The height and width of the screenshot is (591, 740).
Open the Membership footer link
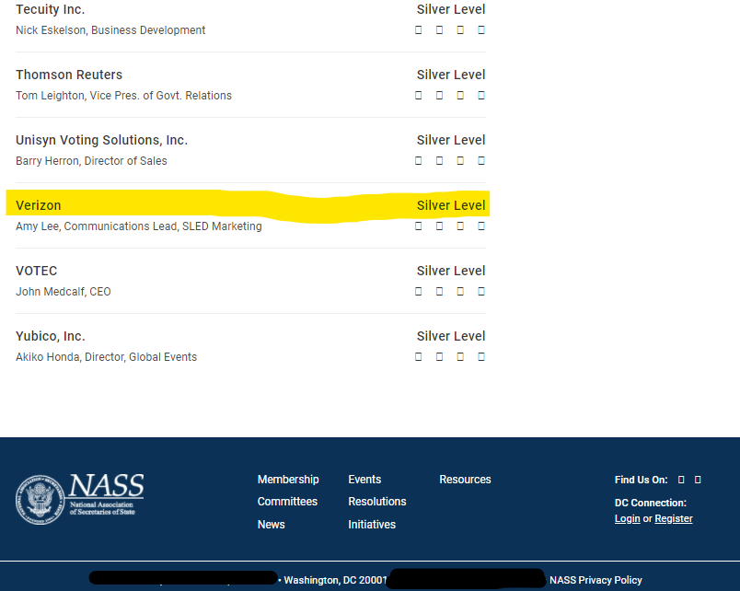pyautogui.click(x=288, y=479)
